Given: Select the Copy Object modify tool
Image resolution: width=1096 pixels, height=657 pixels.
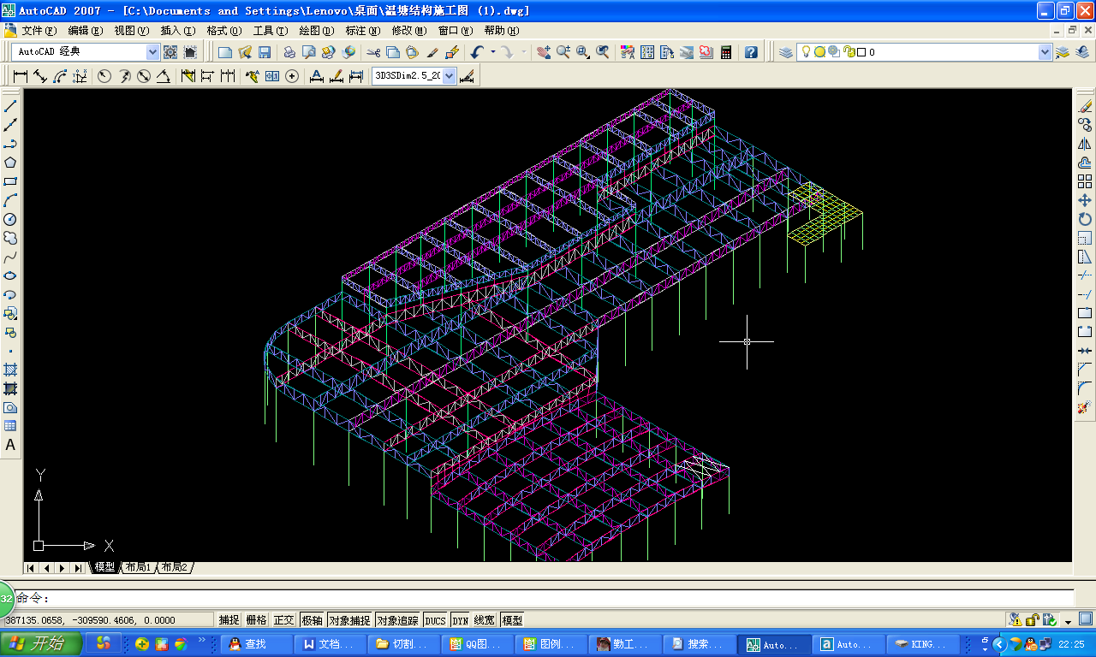Looking at the screenshot, I should tap(1085, 125).
